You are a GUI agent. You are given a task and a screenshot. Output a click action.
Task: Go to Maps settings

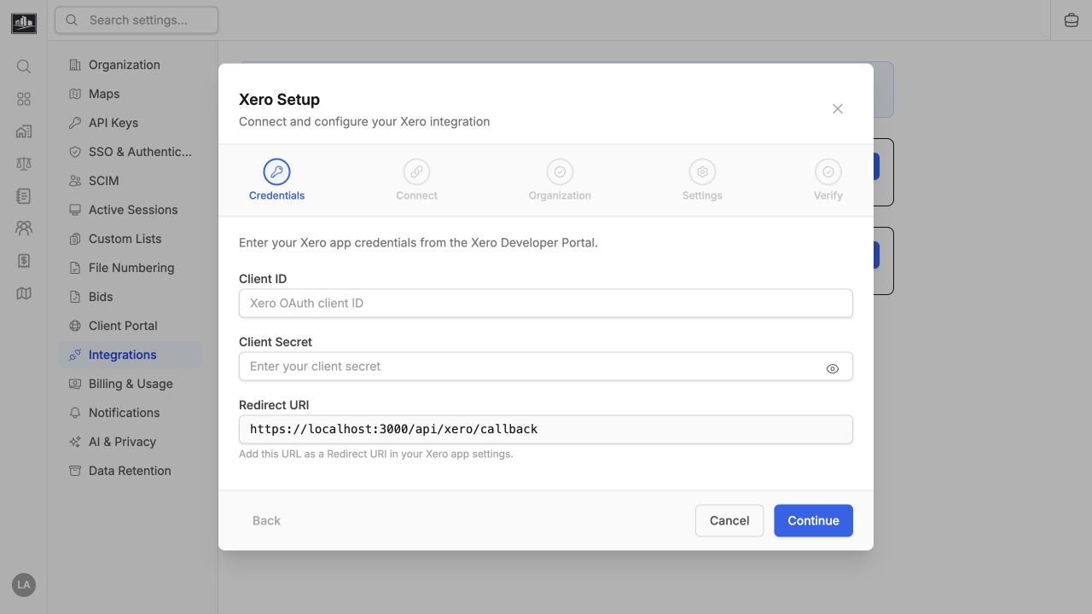point(130,94)
